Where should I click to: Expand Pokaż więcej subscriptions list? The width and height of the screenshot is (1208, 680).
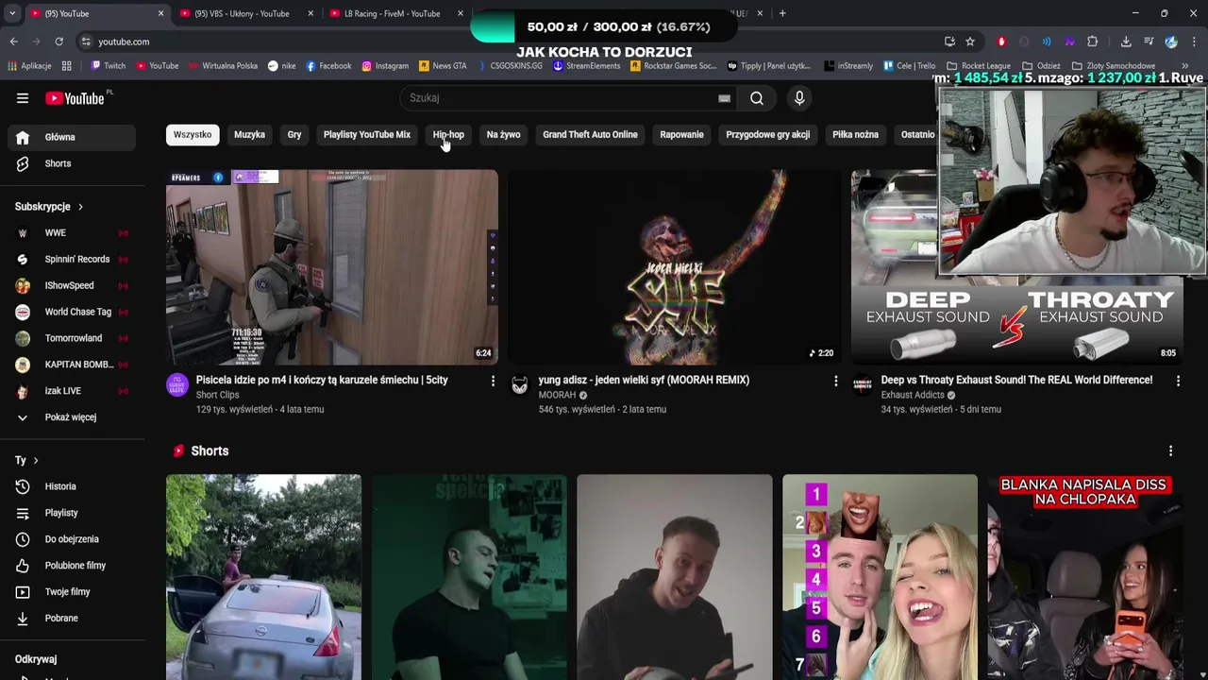pos(72,417)
